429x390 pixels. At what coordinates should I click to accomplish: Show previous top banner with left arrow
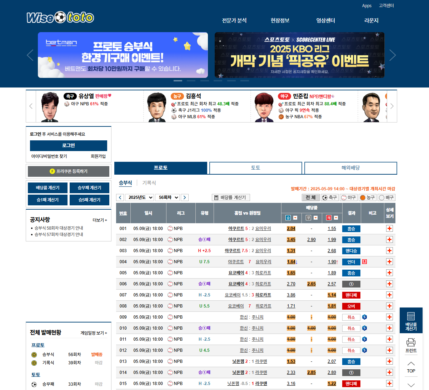point(30,55)
